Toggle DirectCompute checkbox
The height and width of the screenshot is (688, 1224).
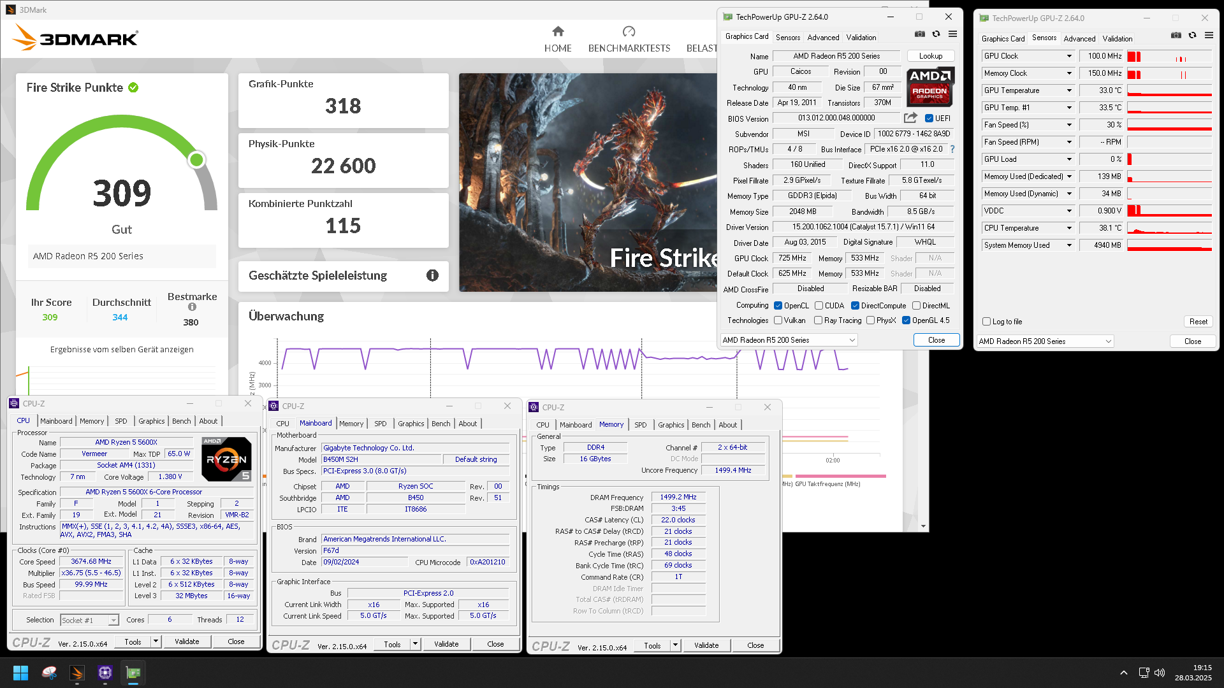point(855,306)
